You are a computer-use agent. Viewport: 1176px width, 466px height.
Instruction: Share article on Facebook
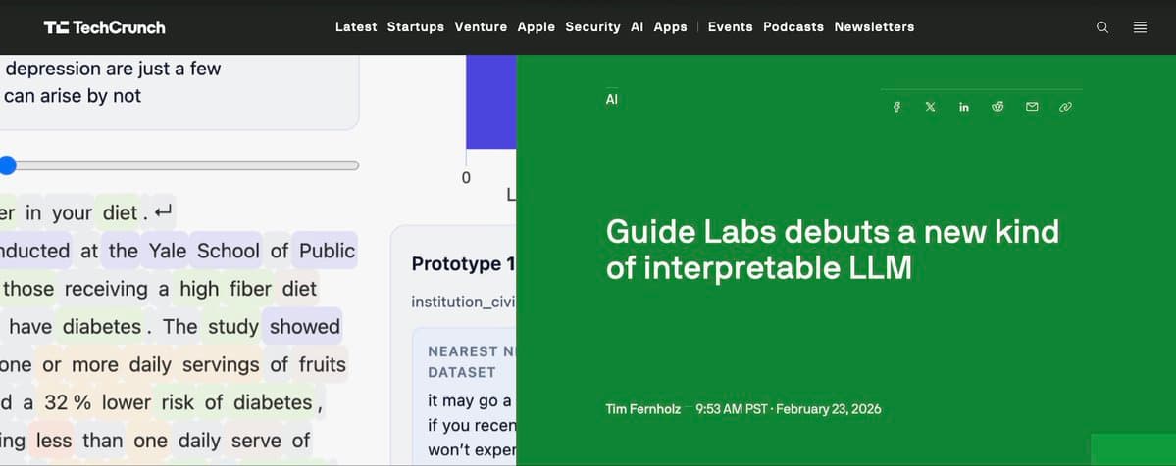(x=896, y=107)
